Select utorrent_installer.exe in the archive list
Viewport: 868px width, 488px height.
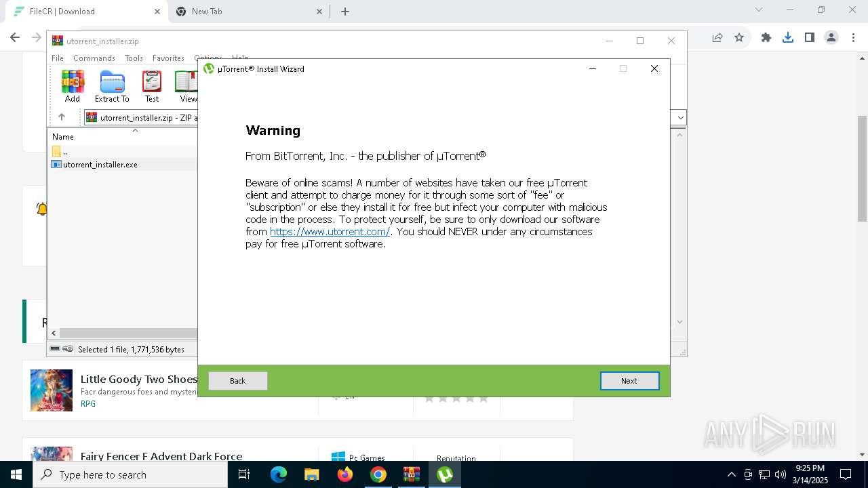[100, 165]
